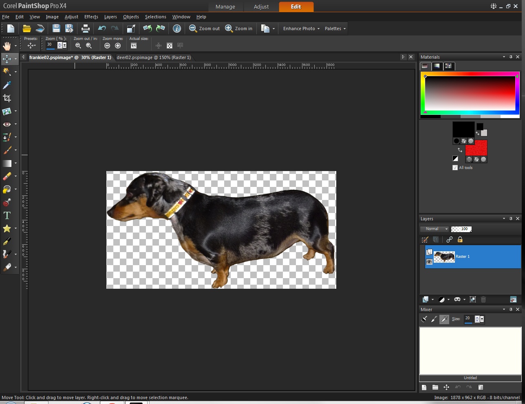Expand the Enhance Photo dropdown

tap(301, 29)
